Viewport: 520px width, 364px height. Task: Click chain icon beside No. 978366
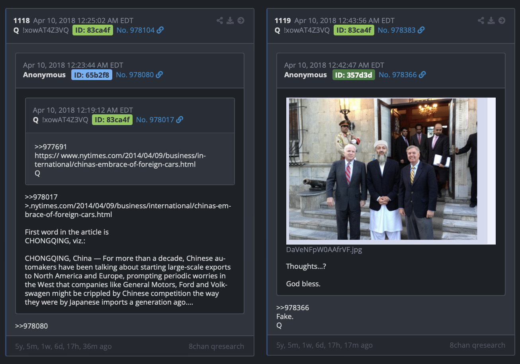point(422,74)
